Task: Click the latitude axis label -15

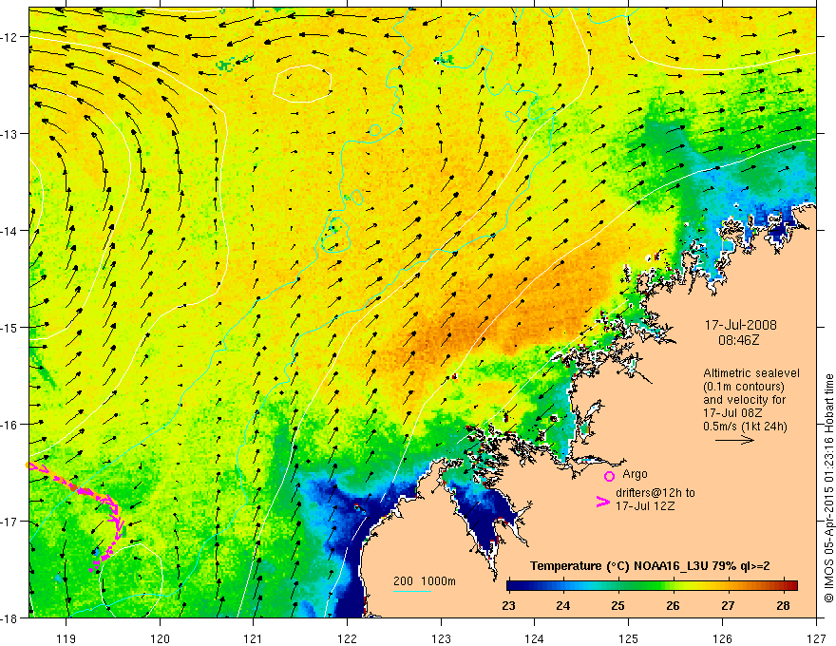Action: tap(9, 327)
